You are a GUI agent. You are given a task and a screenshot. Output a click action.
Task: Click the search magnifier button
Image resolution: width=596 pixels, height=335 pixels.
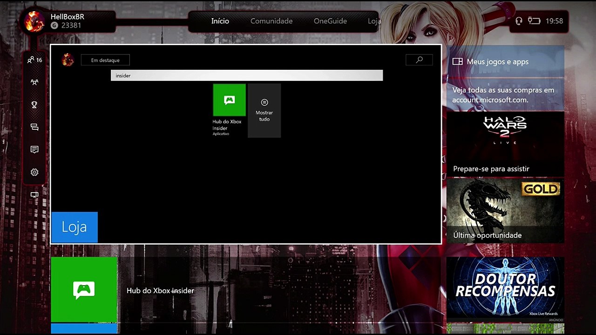(419, 60)
